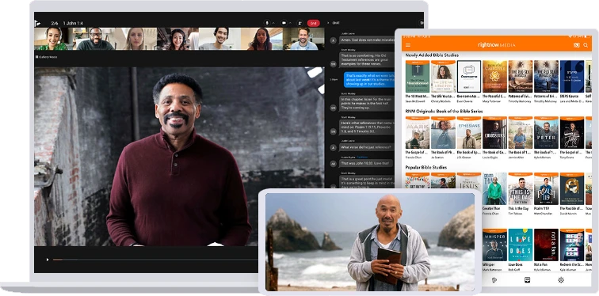The image size is (599, 296).
Task: Click chat message 'What verse did he just reference?'
Action: 366,147
